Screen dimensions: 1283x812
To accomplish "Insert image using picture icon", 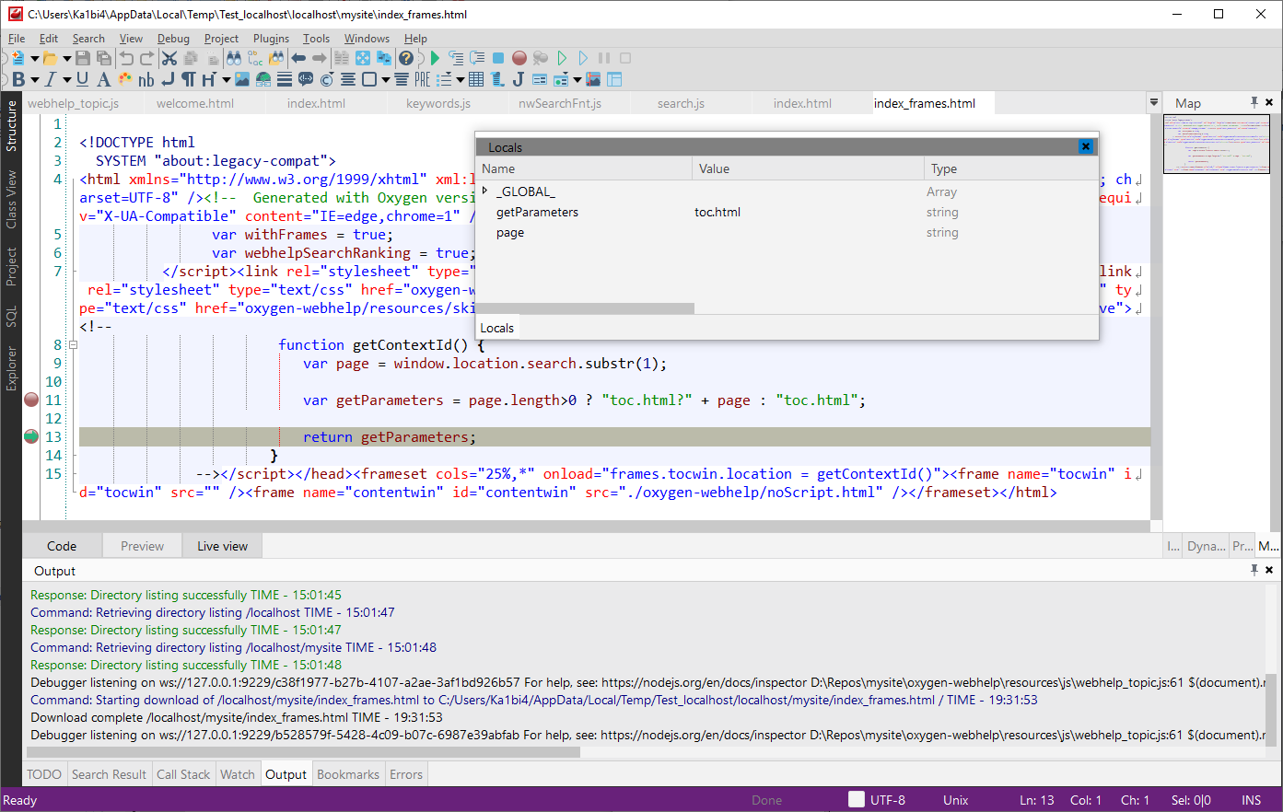I will point(241,79).
